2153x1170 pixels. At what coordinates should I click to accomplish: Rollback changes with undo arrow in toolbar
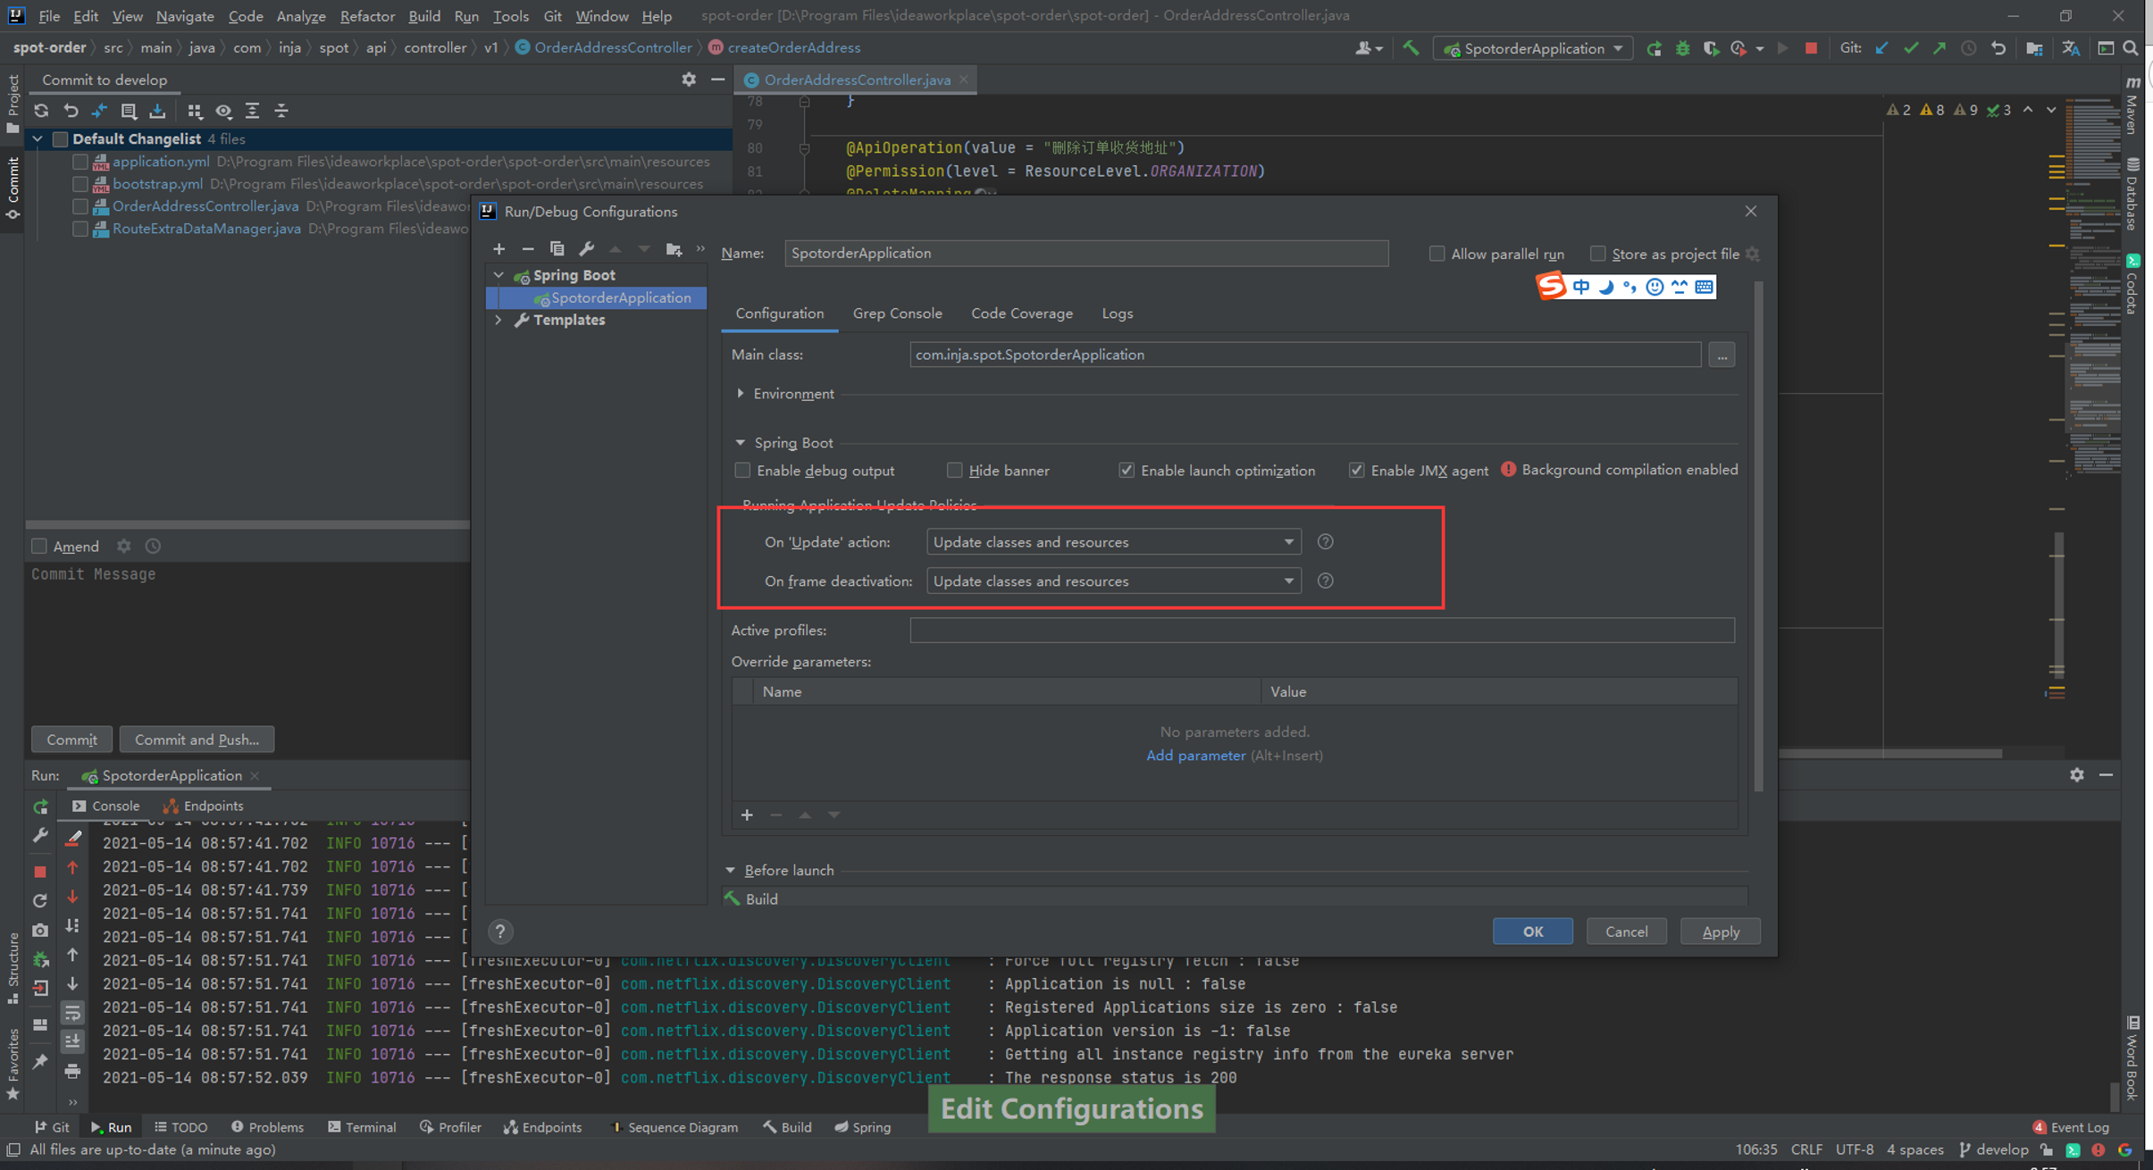click(1998, 48)
